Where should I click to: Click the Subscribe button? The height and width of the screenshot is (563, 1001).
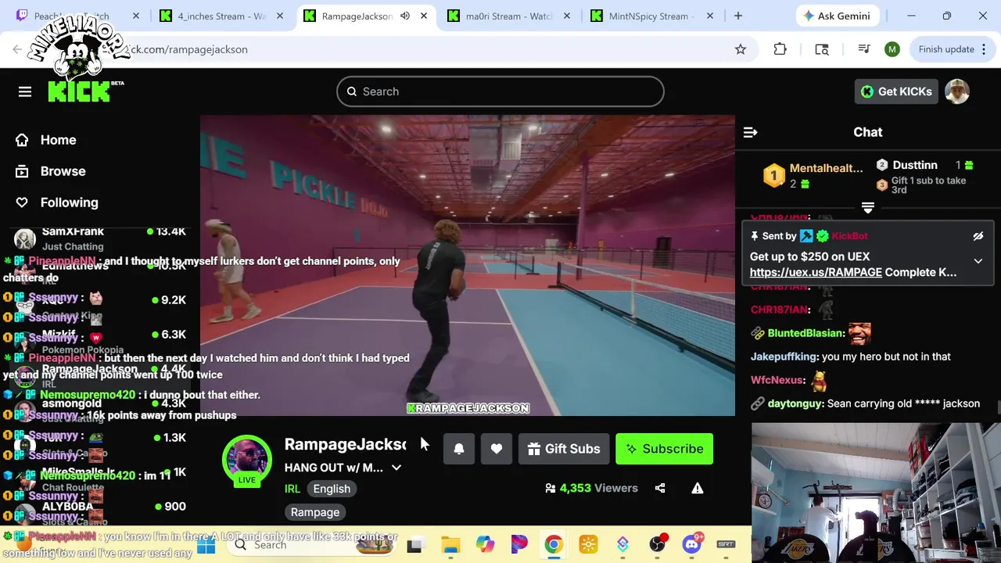tap(664, 449)
